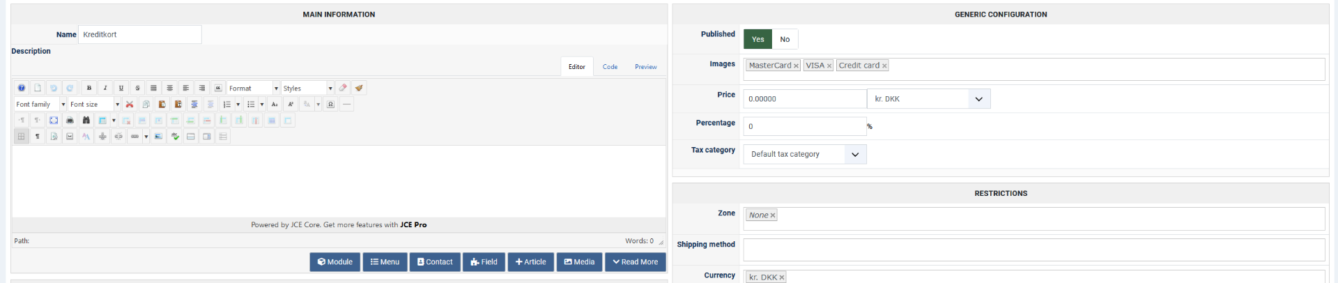The width and height of the screenshot is (1338, 283).
Task: Remove the MasterCard image tag
Action: (796, 66)
